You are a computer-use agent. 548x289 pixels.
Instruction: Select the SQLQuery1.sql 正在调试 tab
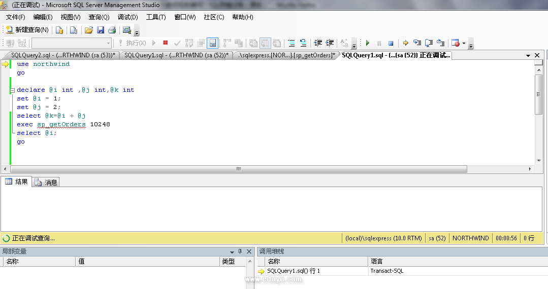pyautogui.click(x=396, y=55)
